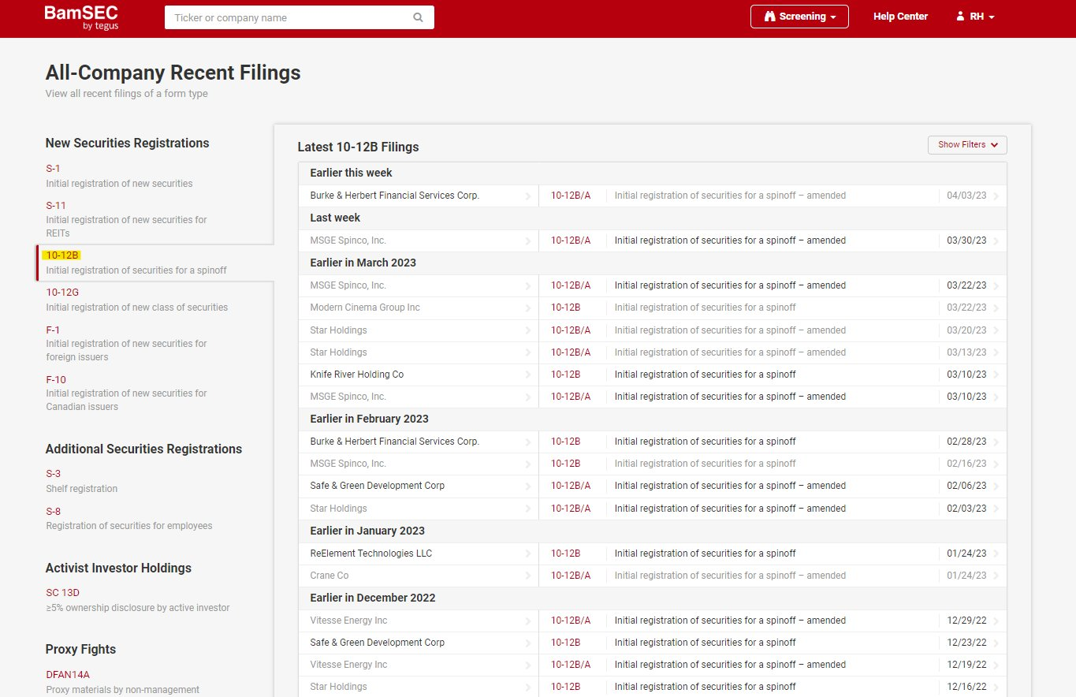Open Safe & Green filing dated 02/06/23
Viewport: 1076px width, 697px height.
tap(653, 486)
